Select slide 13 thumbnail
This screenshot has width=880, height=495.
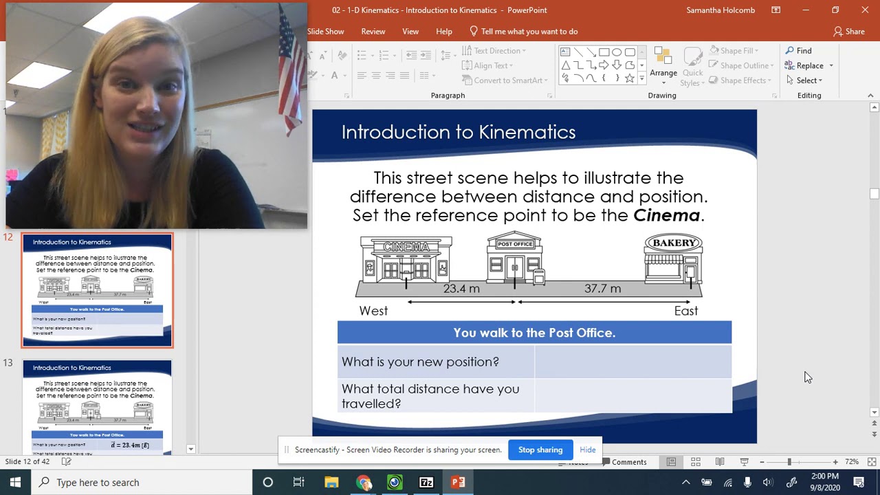pos(97,407)
